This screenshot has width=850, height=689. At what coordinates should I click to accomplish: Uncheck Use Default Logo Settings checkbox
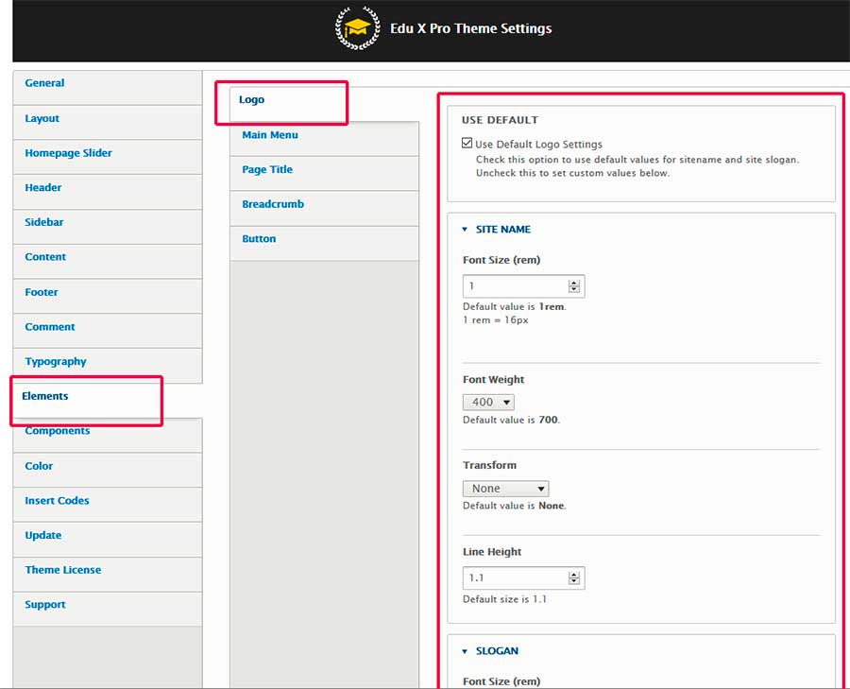467,145
